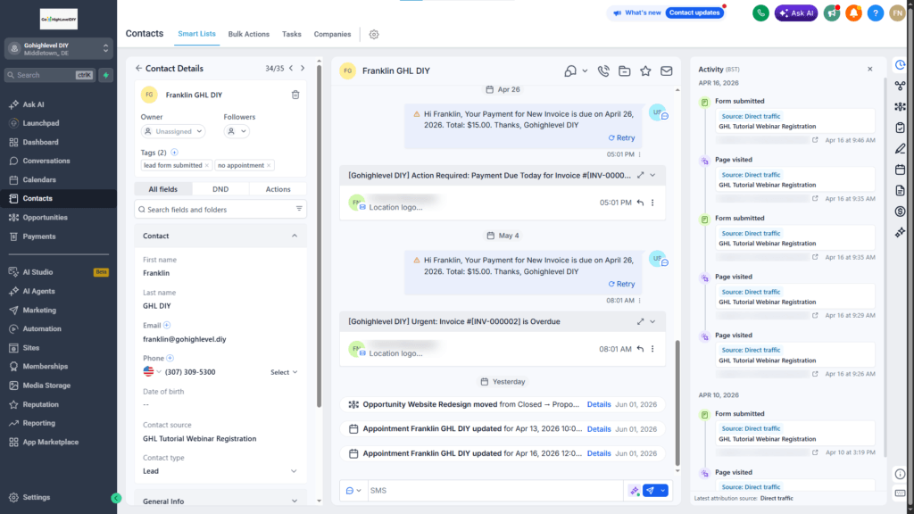Click the Contact updates button
Viewport: 914px width, 514px height.
[x=694, y=12]
